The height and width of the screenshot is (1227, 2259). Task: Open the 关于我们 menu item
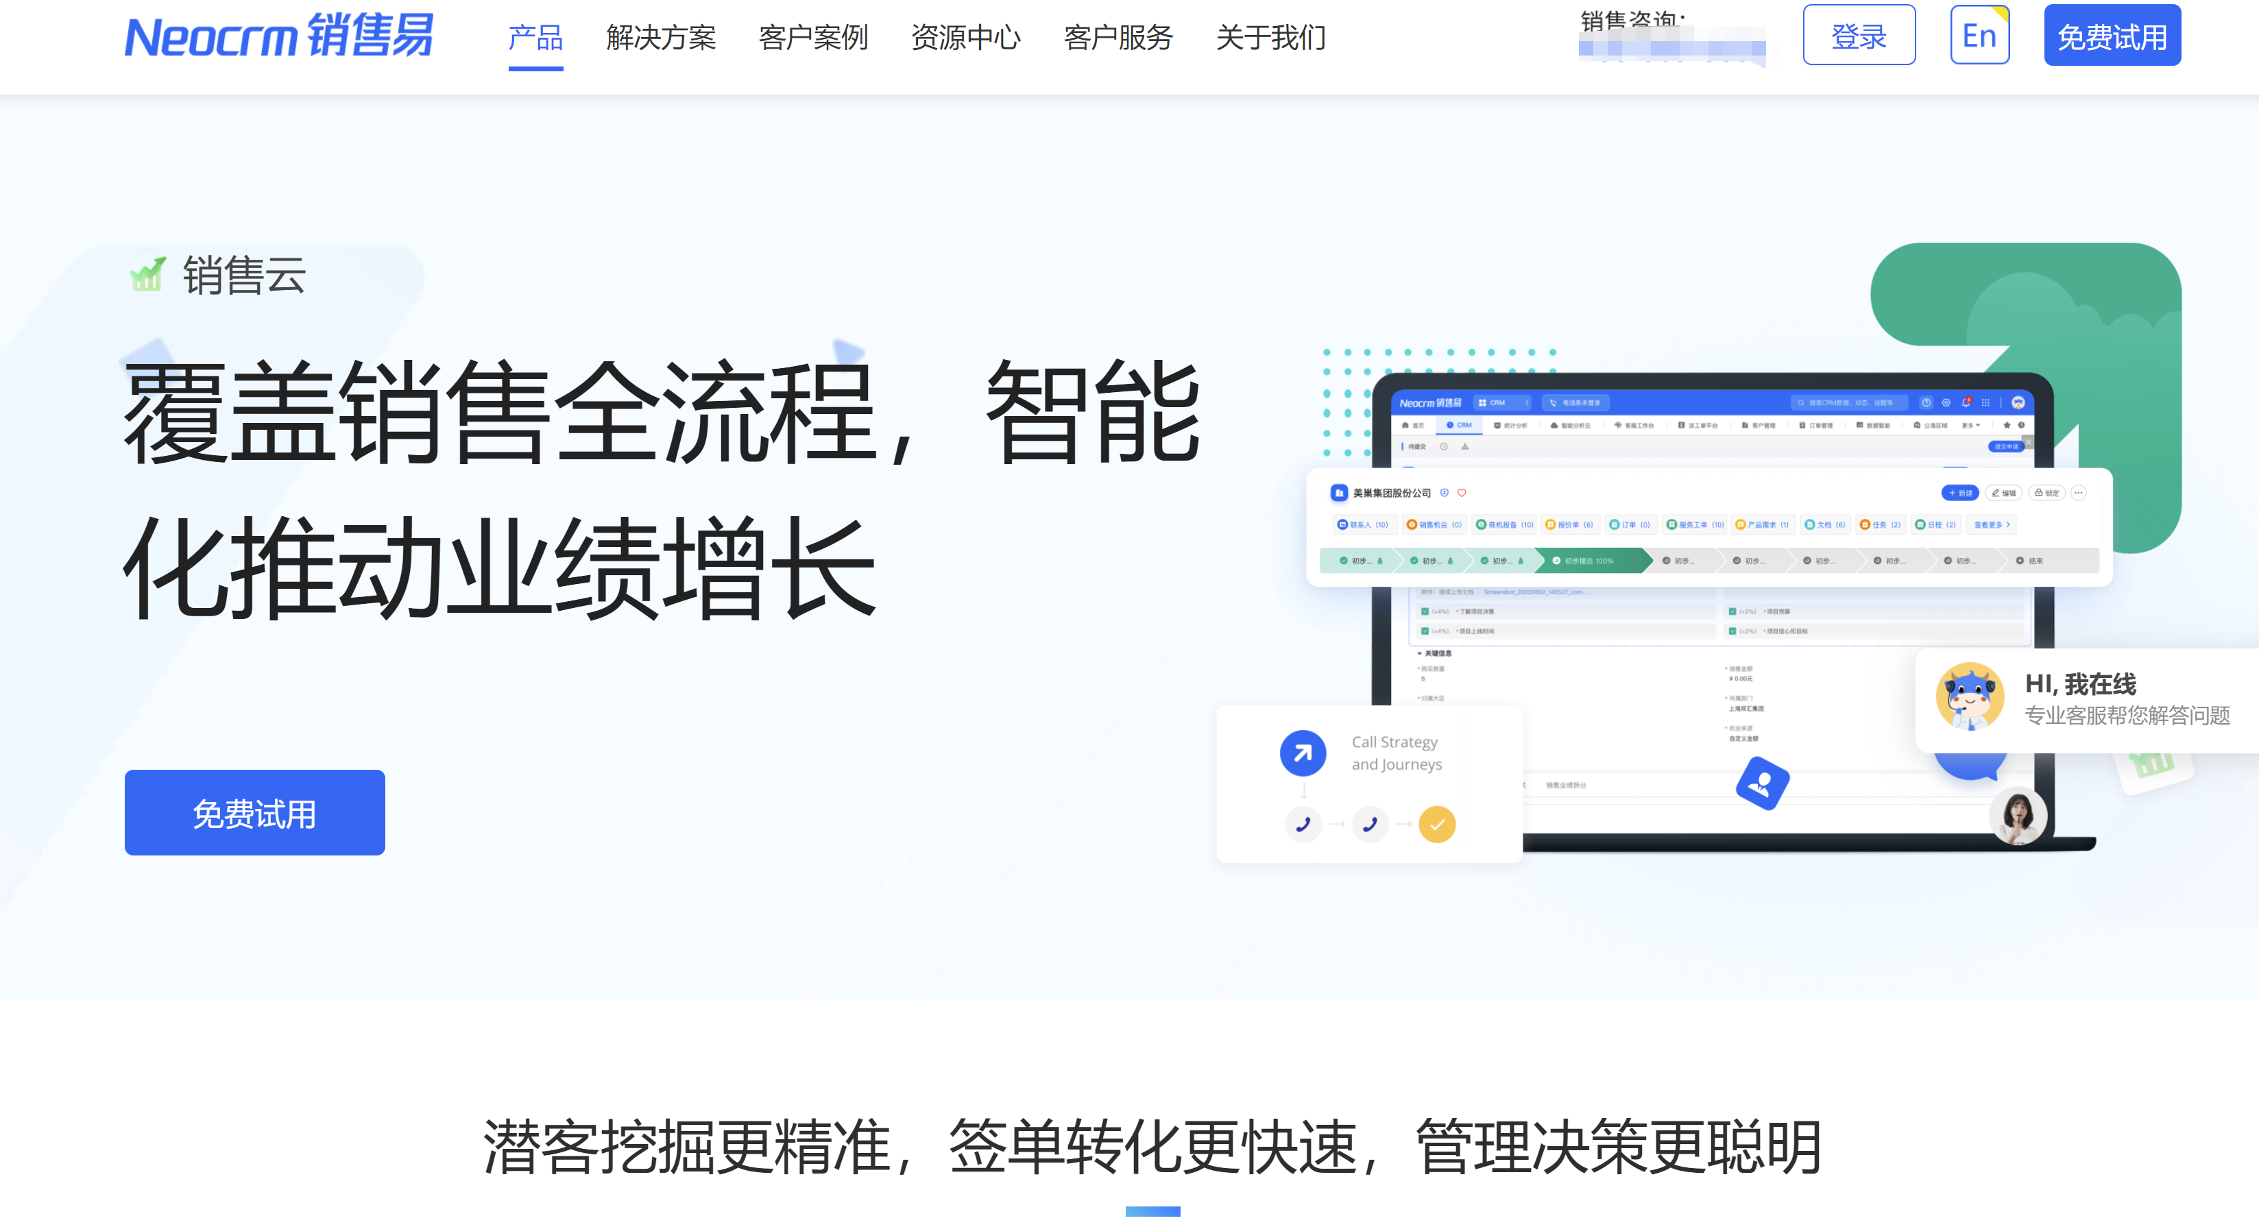coord(1270,38)
